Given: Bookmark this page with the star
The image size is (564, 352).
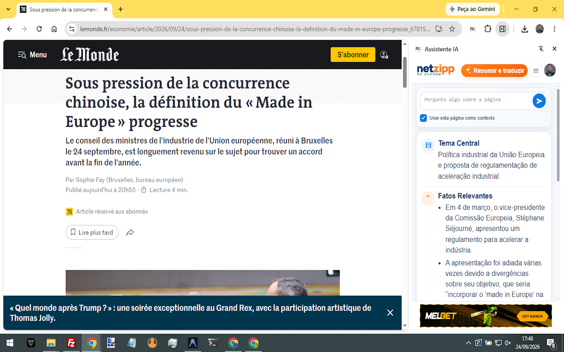Looking at the screenshot, I should 452,29.
